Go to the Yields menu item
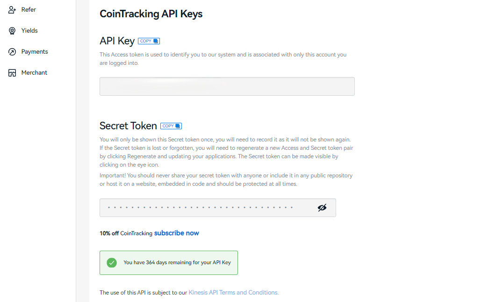The image size is (496, 302). [29, 31]
